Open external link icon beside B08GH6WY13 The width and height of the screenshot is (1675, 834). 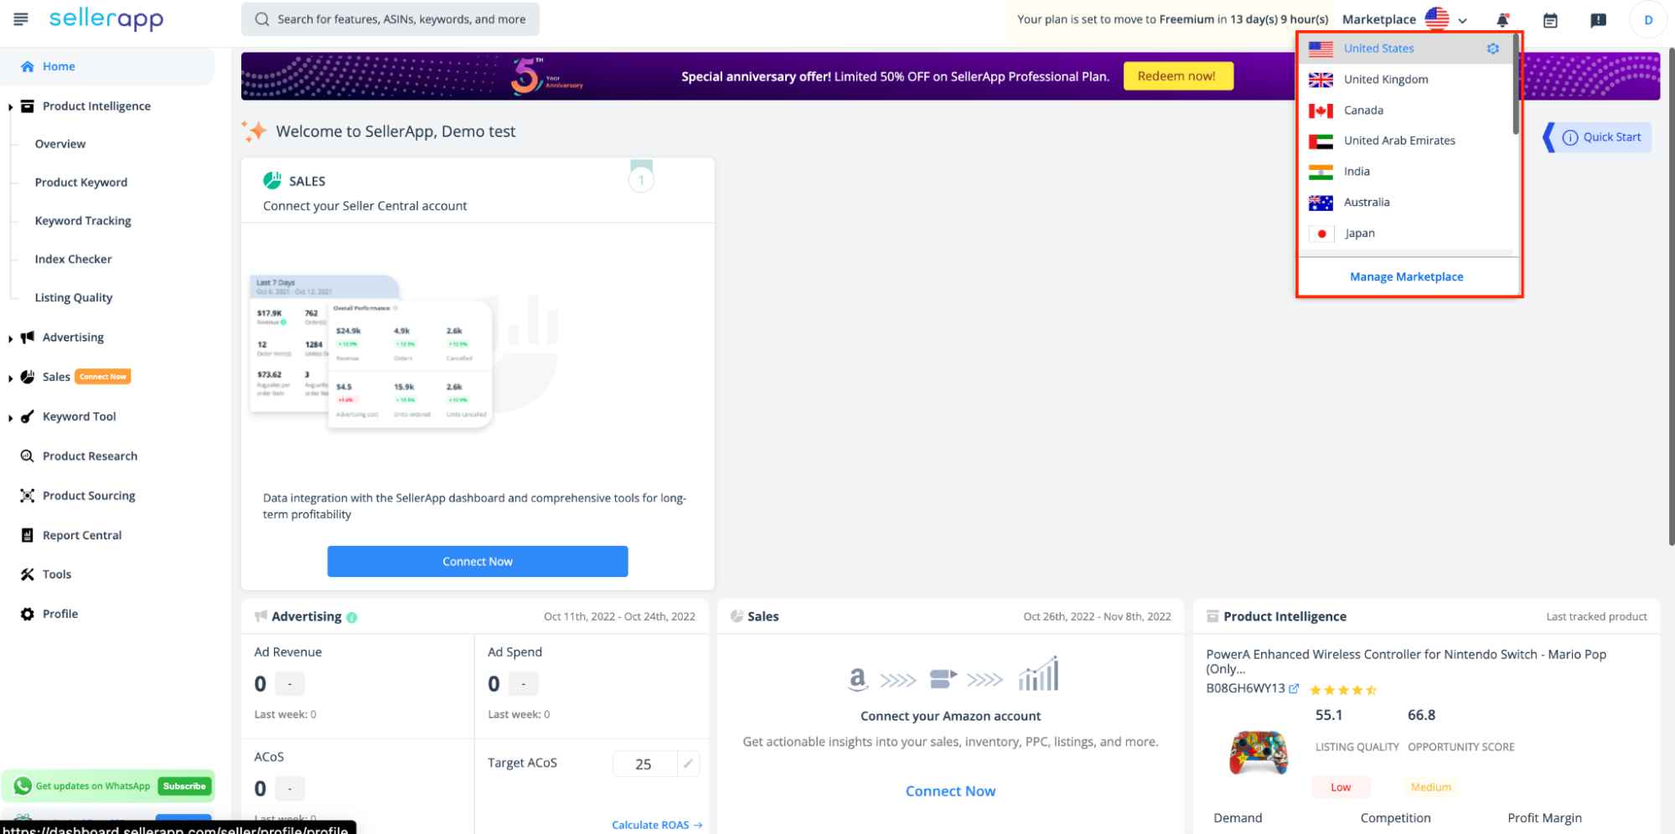point(1295,688)
